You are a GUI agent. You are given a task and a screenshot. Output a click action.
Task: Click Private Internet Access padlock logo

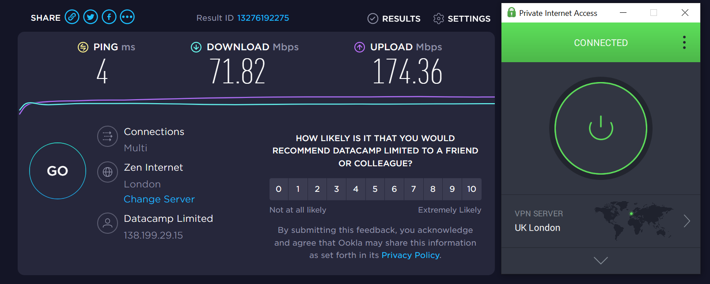point(512,12)
